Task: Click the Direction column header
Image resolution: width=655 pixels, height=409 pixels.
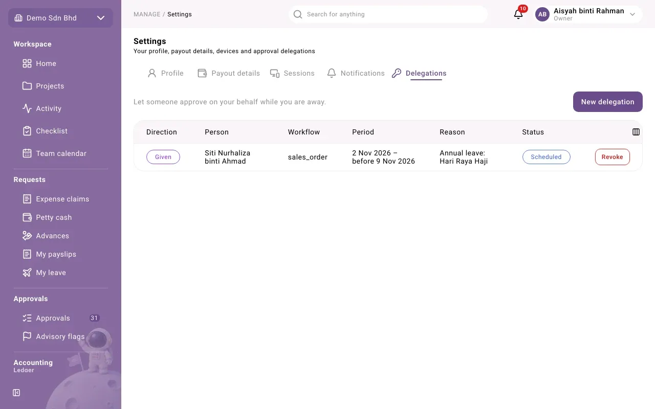Action: coord(162,132)
